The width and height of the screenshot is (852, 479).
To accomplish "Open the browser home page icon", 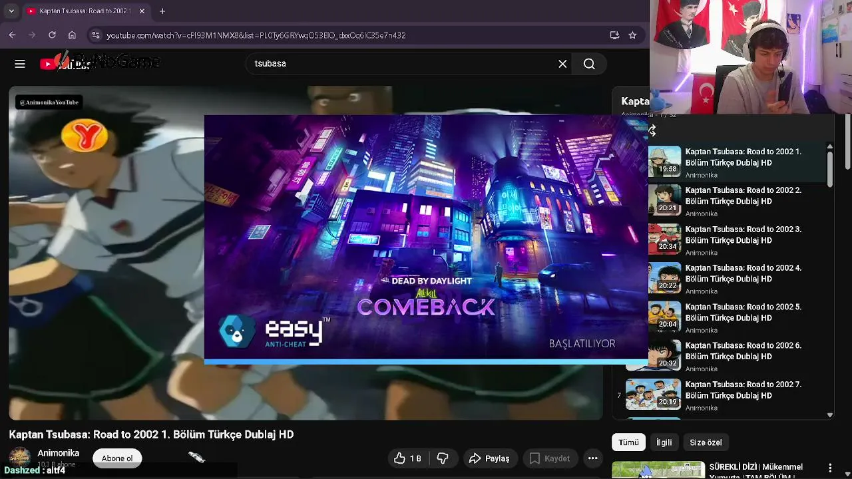I will tap(72, 35).
